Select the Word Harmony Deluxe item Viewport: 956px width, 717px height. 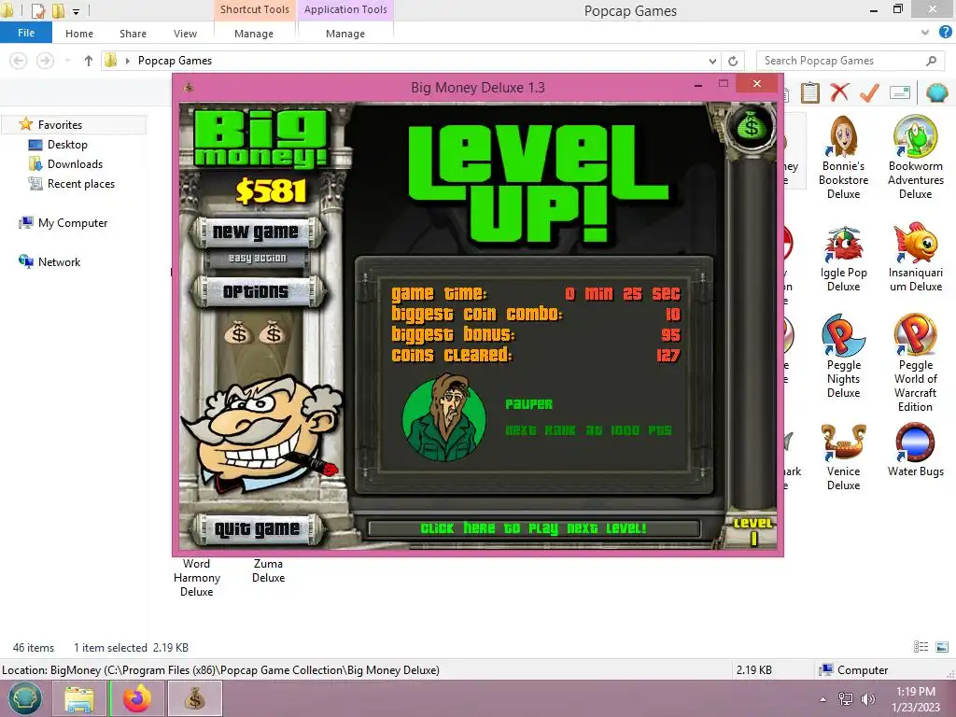click(x=196, y=577)
